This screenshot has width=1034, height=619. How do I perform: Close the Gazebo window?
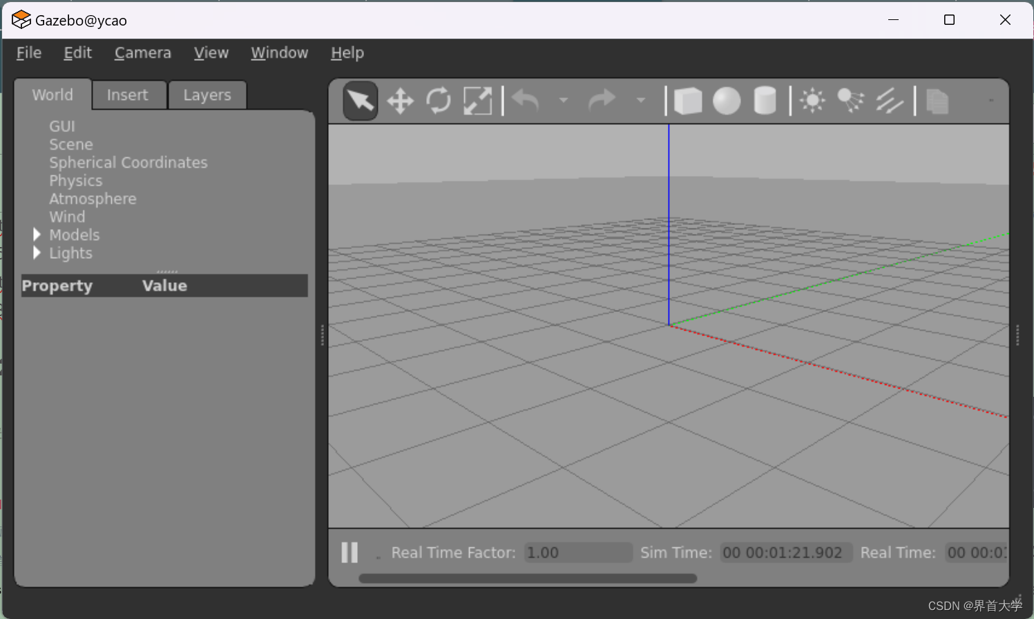pyautogui.click(x=1005, y=19)
